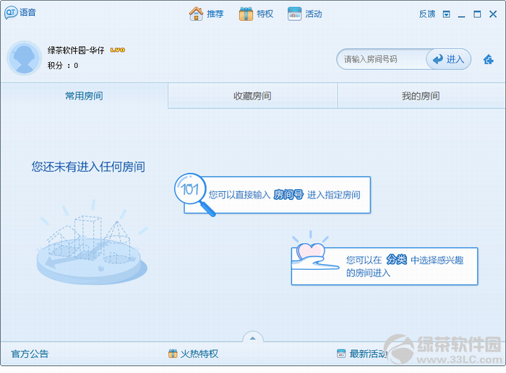
Task: Click the create room house-plus icon
Action: (488, 59)
